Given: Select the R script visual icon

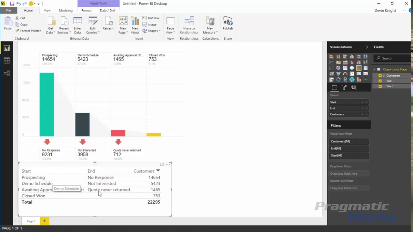Looking at the screenshot, I should (x=345, y=80).
